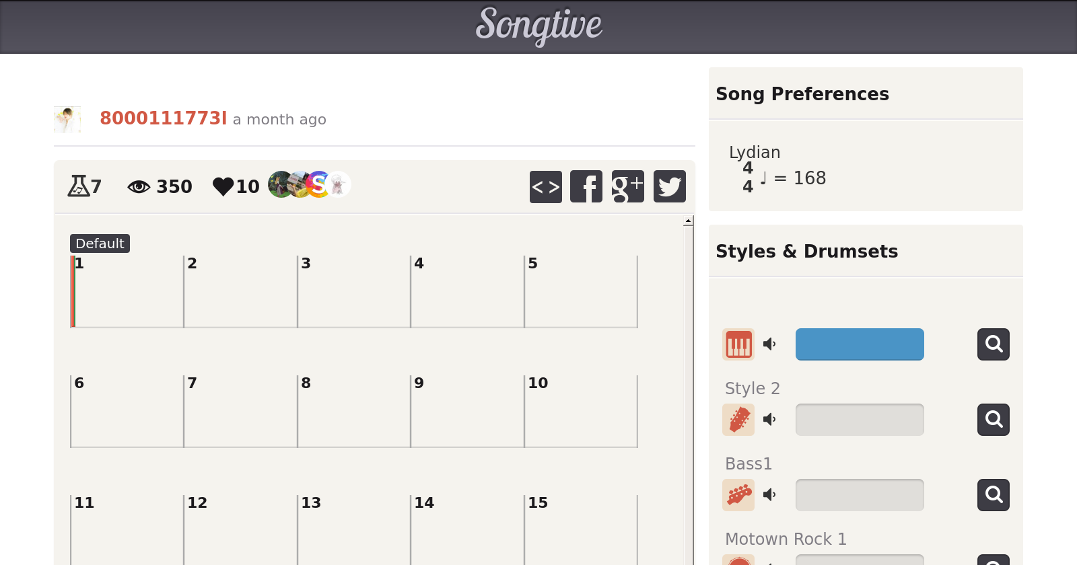Click the heart likes icon
The image size is (1077, 565).
(x=223, y=186)
